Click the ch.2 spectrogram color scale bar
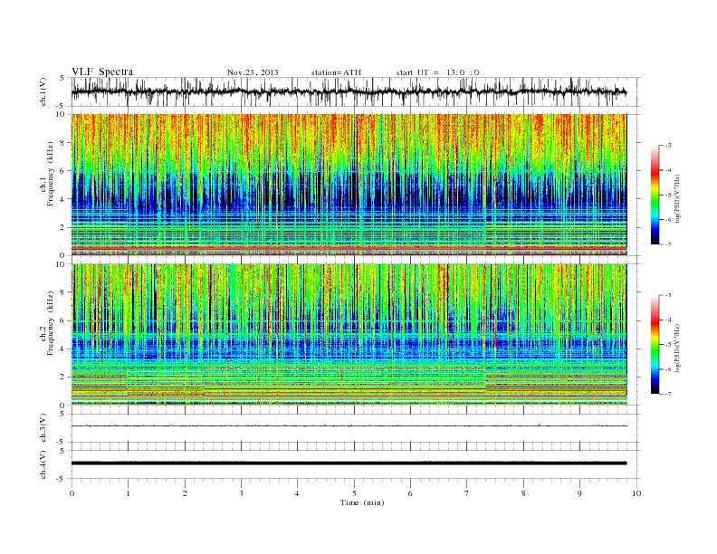The image size is (717, 554). point(655,345)
